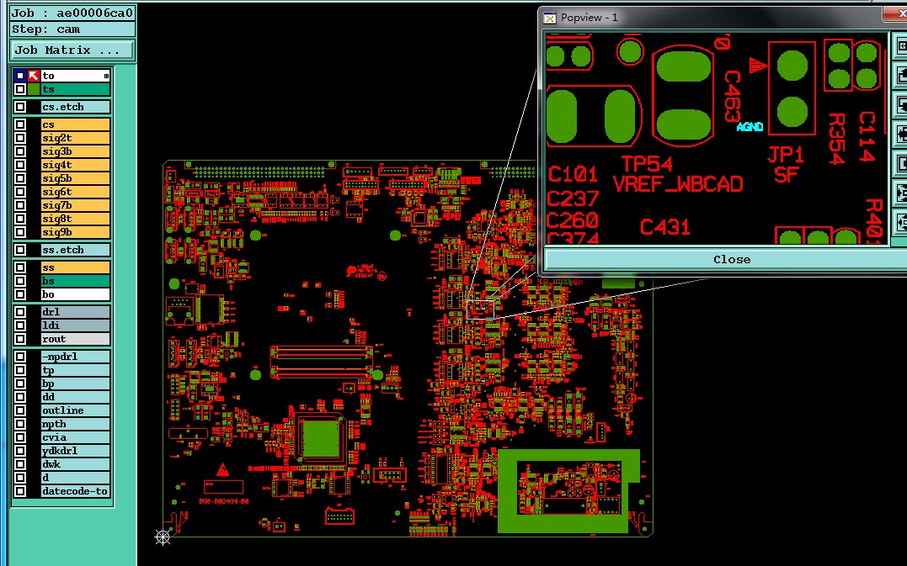Select the ydkdrl layer row
The image size is (907, 566).
(75, 451)
